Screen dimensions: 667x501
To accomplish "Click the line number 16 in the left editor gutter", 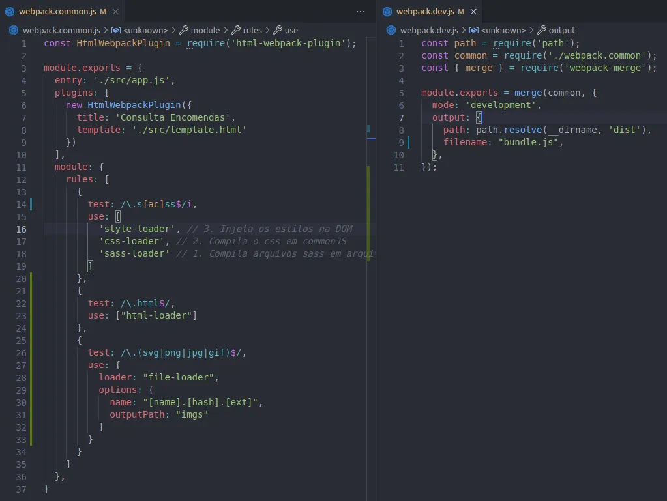I will tap(22, 229).
